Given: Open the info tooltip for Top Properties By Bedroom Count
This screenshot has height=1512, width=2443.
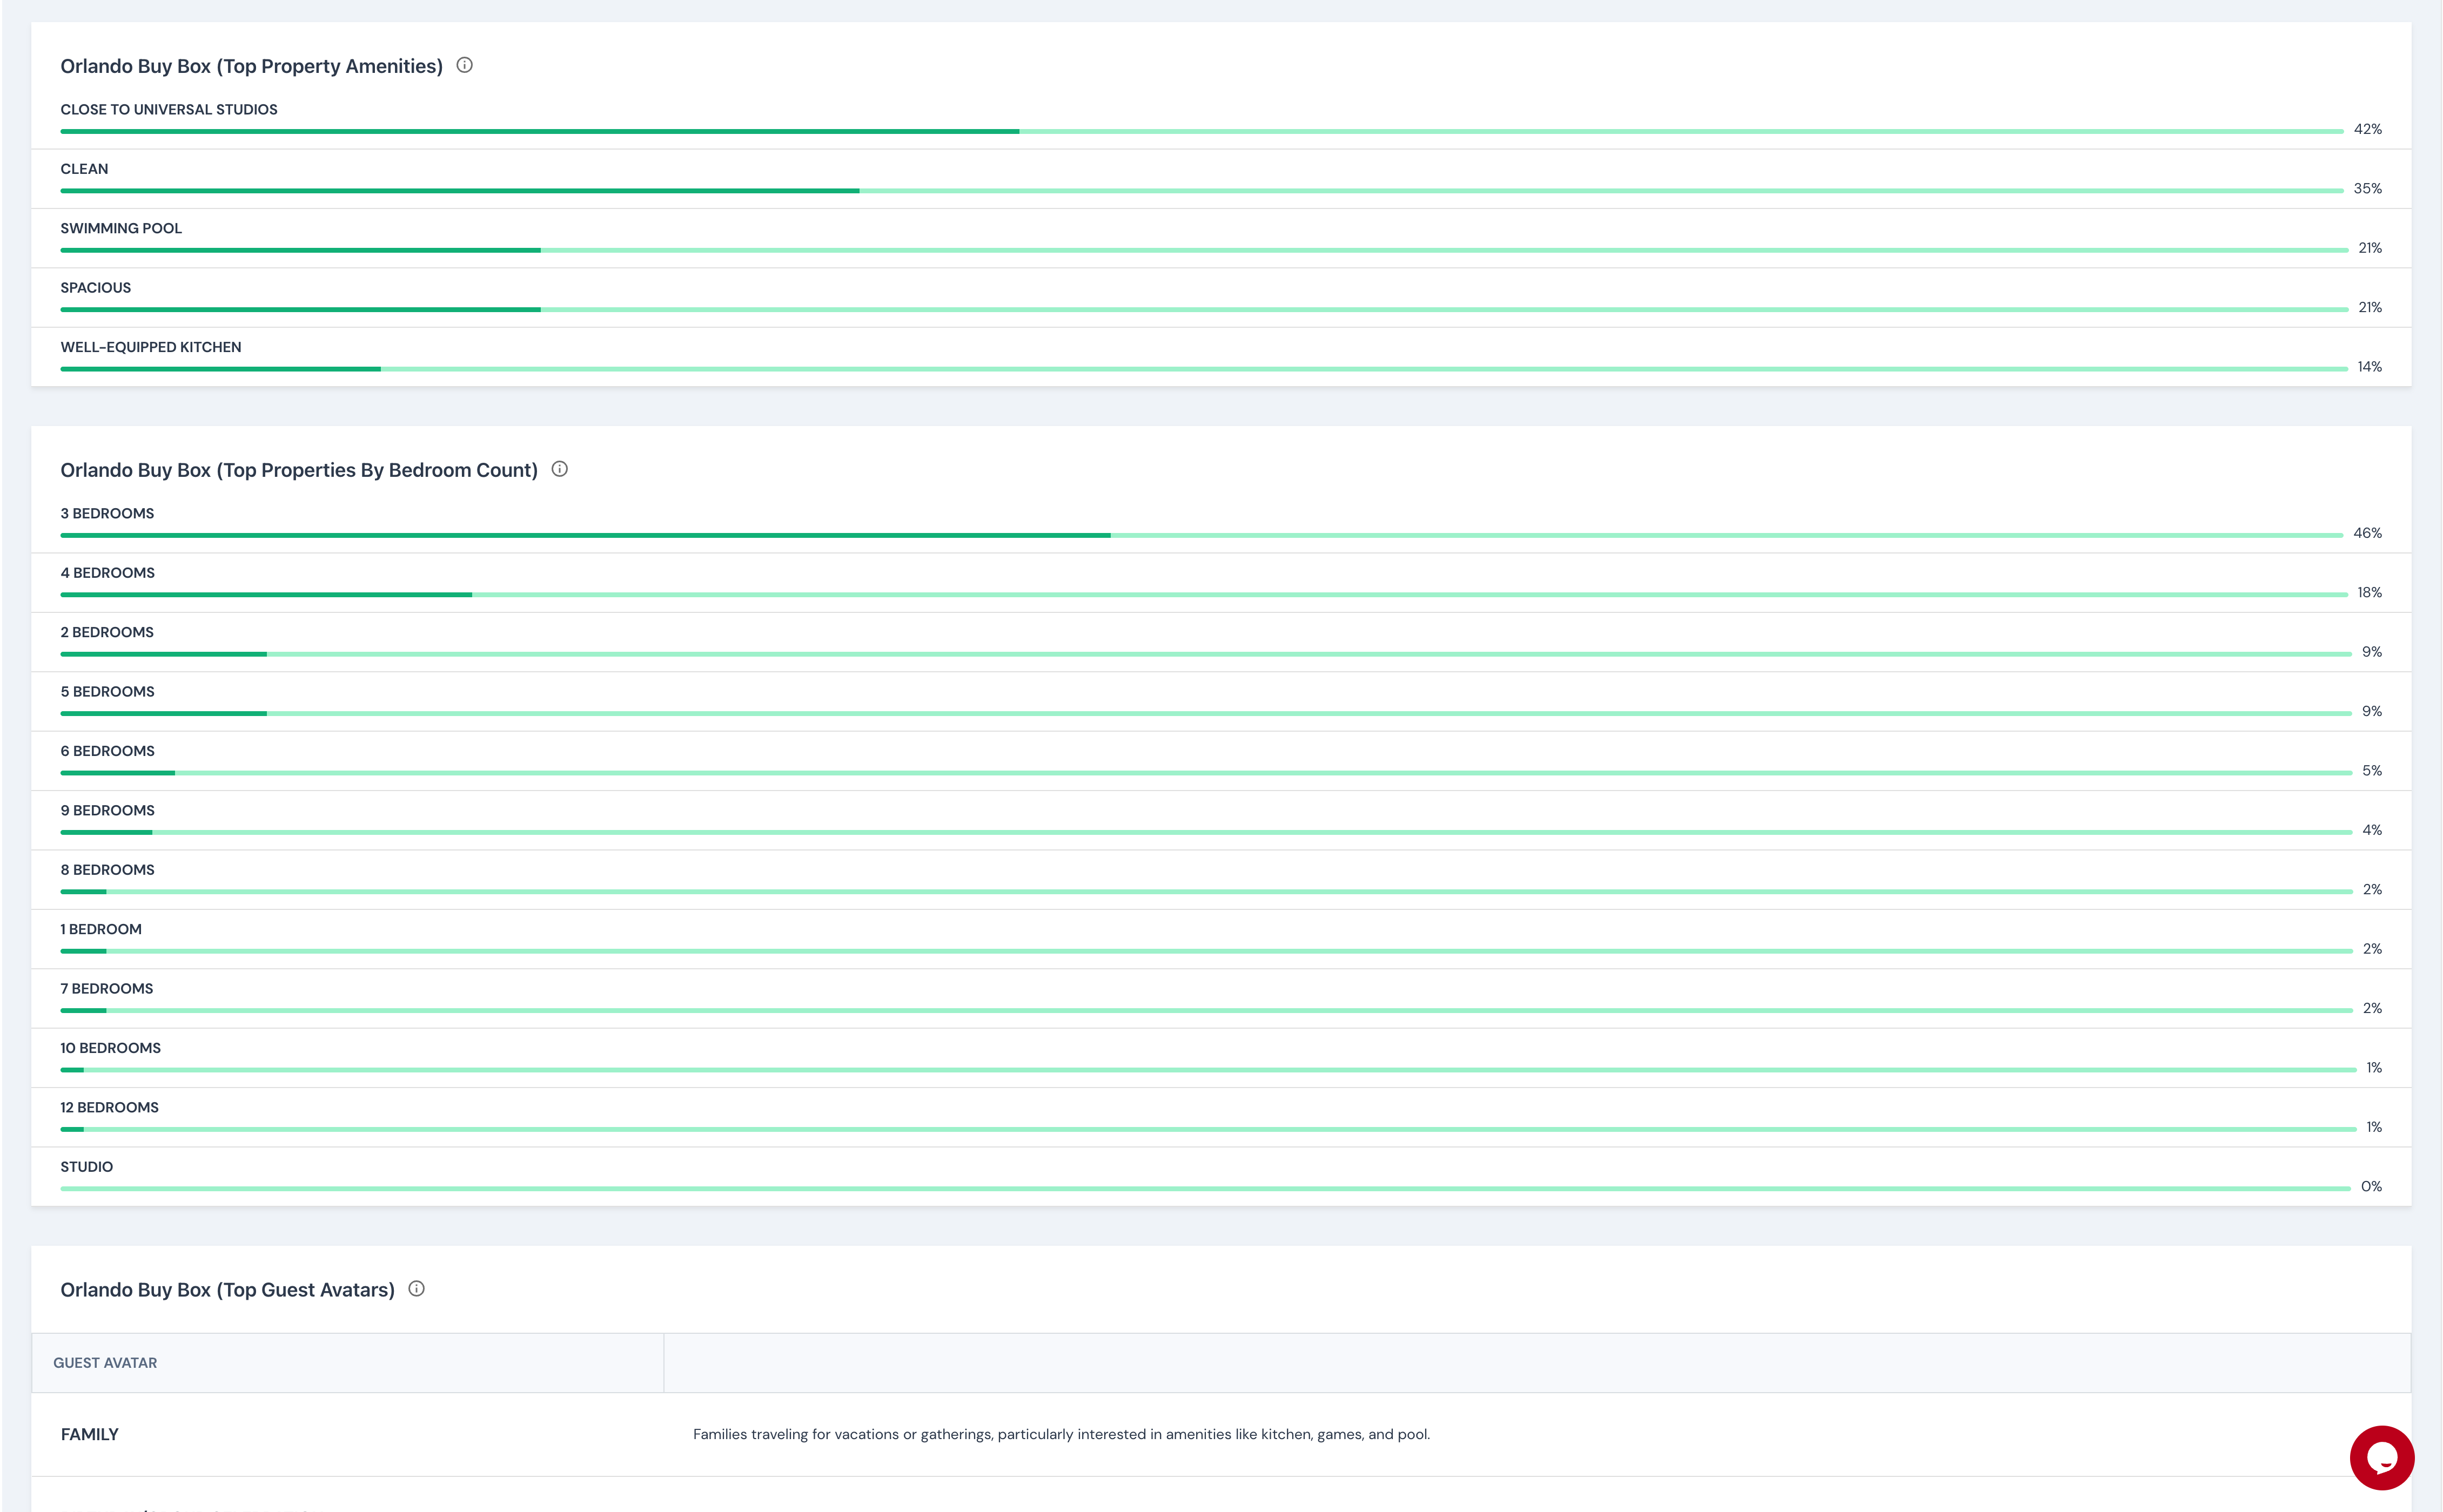Looking at the screenshot, I should (x=560, y=468).
